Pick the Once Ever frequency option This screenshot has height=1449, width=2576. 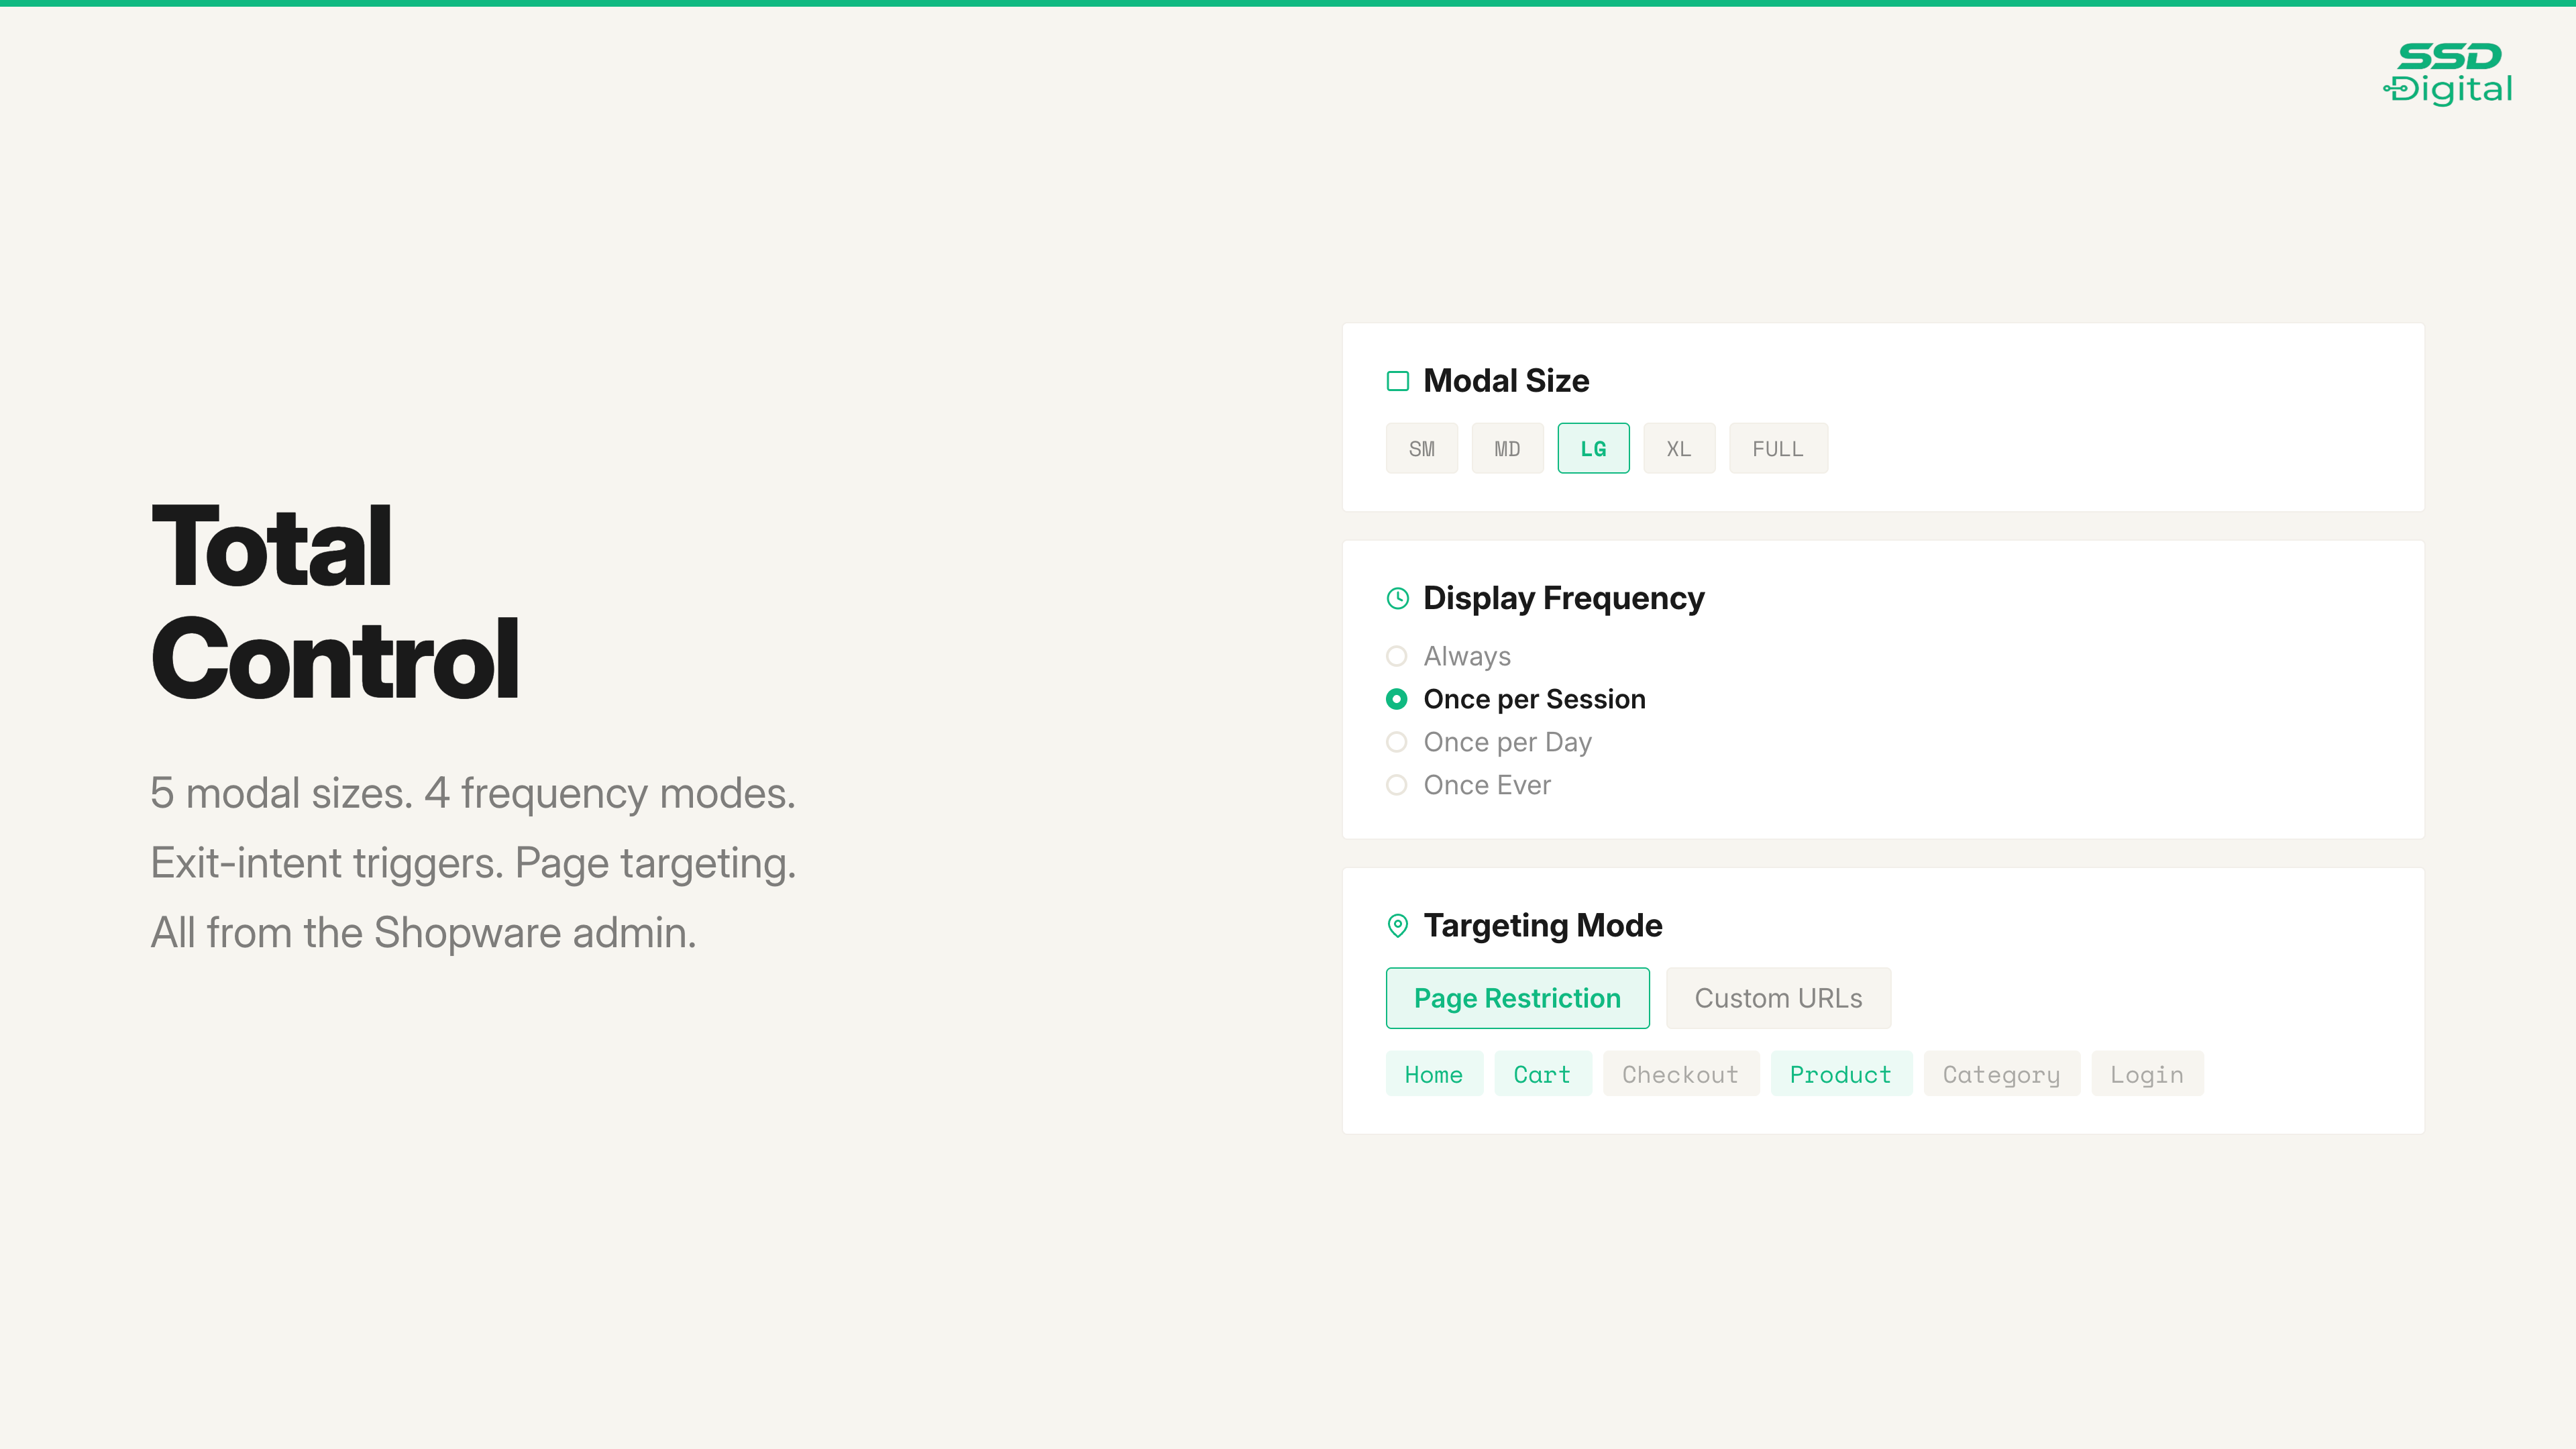click(1397, 785)
